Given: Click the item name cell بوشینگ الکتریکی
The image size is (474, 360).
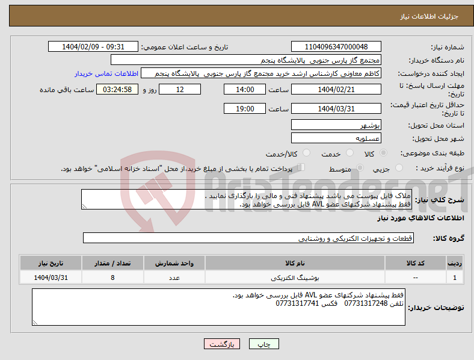Looking at the screenshot, I should click(295, 278).
